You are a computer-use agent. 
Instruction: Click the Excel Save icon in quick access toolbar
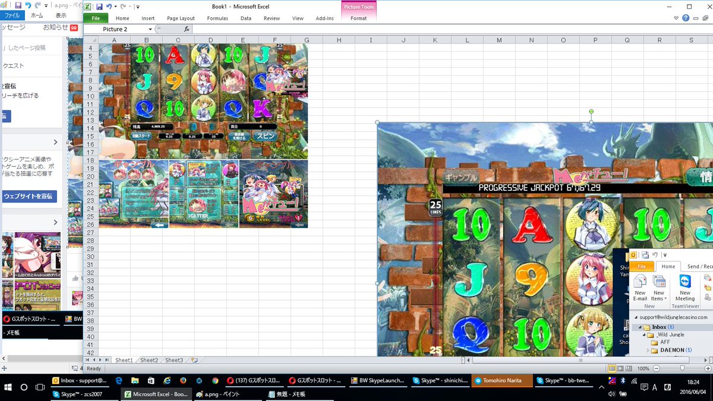click(99, 7)
